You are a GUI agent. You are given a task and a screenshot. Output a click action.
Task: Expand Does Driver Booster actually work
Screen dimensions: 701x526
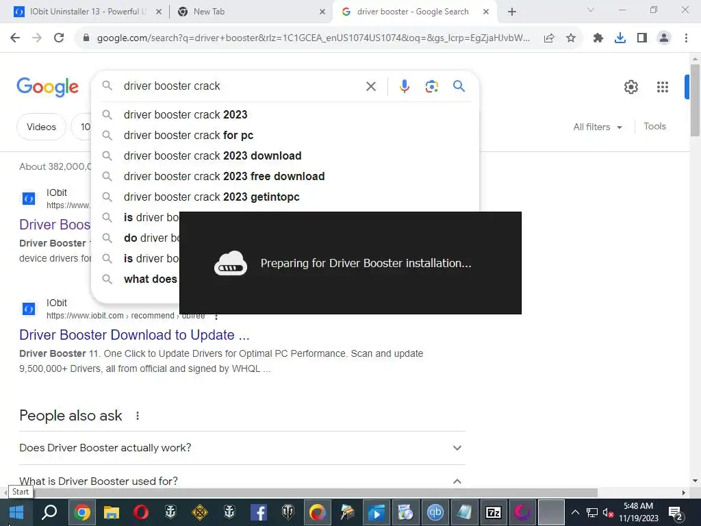coord(242,448)
